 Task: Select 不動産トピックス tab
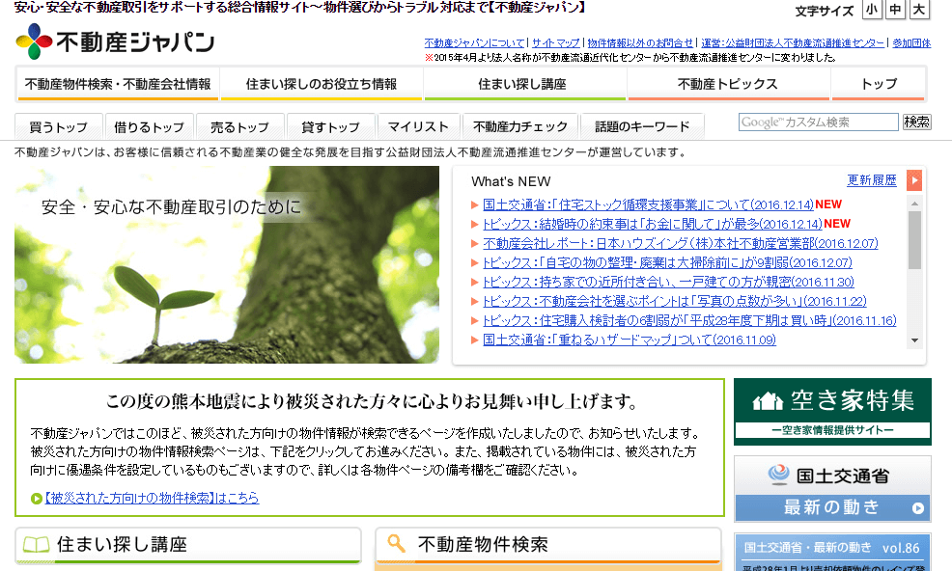tap(728, 84)
